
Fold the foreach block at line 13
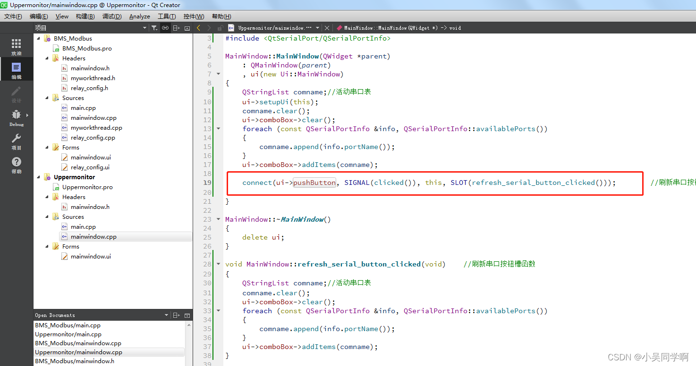tap(218, 128)
